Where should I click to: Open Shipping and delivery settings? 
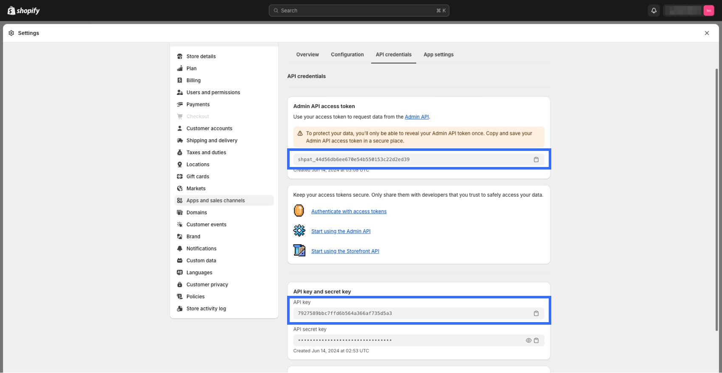[x=212, y=141]
